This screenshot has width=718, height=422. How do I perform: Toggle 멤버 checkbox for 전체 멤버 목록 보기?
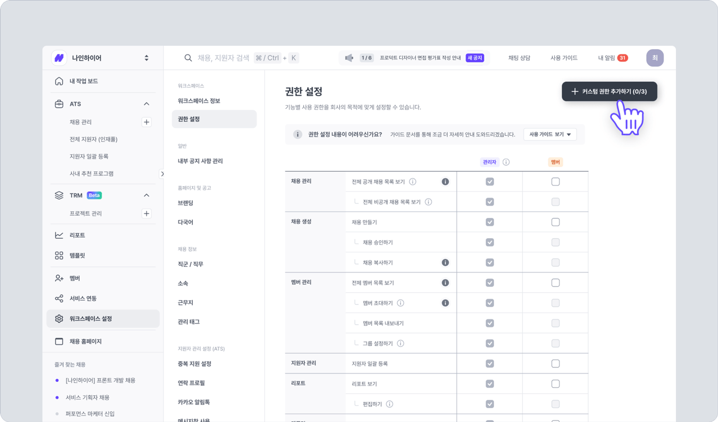pos(556,283)
